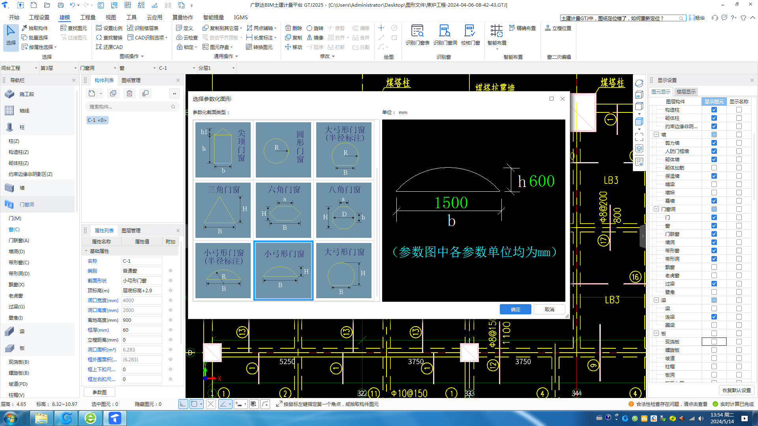Confirm dialog with 确定 button

(515, 310)
